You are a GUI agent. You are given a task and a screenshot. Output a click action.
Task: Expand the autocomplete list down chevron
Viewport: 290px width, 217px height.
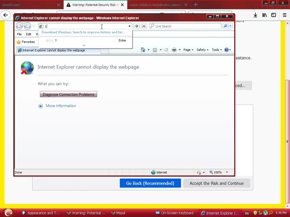coord(84,45)
